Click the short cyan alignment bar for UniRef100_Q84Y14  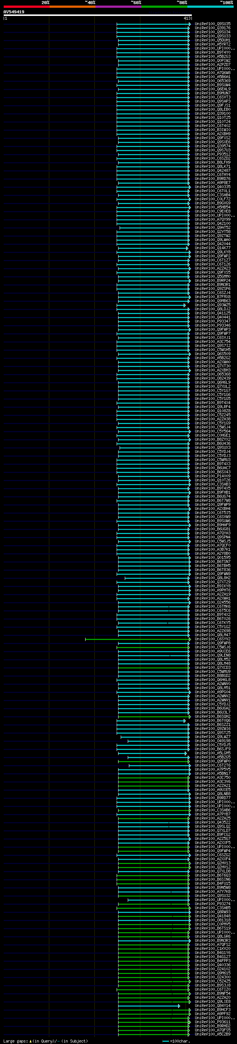(149, 1006)
